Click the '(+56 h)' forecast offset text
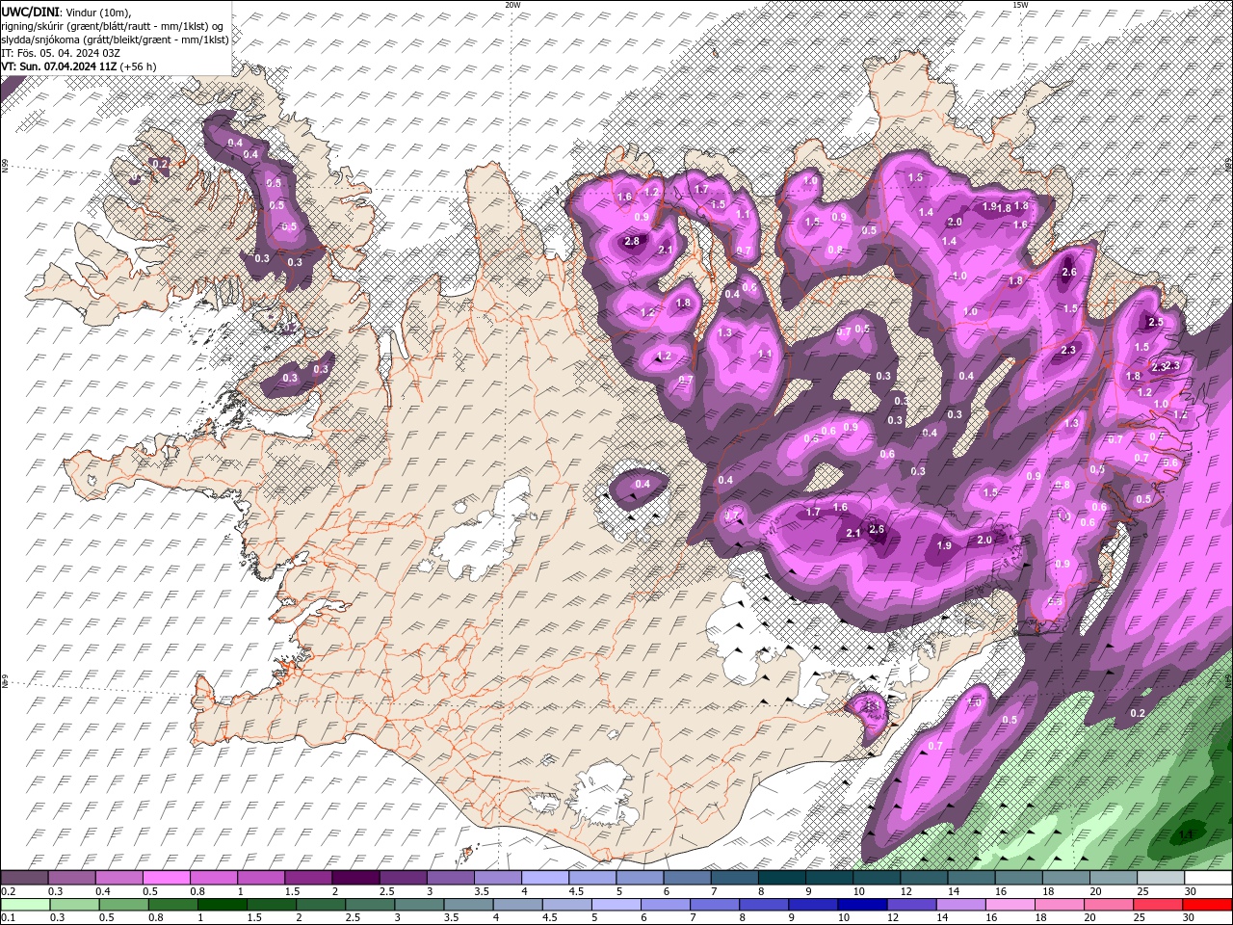The image size is (1233, 925). point(138,66)
